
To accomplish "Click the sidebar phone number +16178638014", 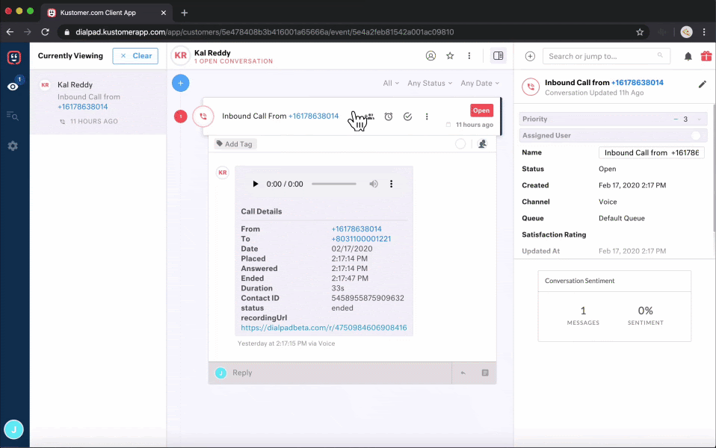I will pyautogui.click(x=83, y=107).
